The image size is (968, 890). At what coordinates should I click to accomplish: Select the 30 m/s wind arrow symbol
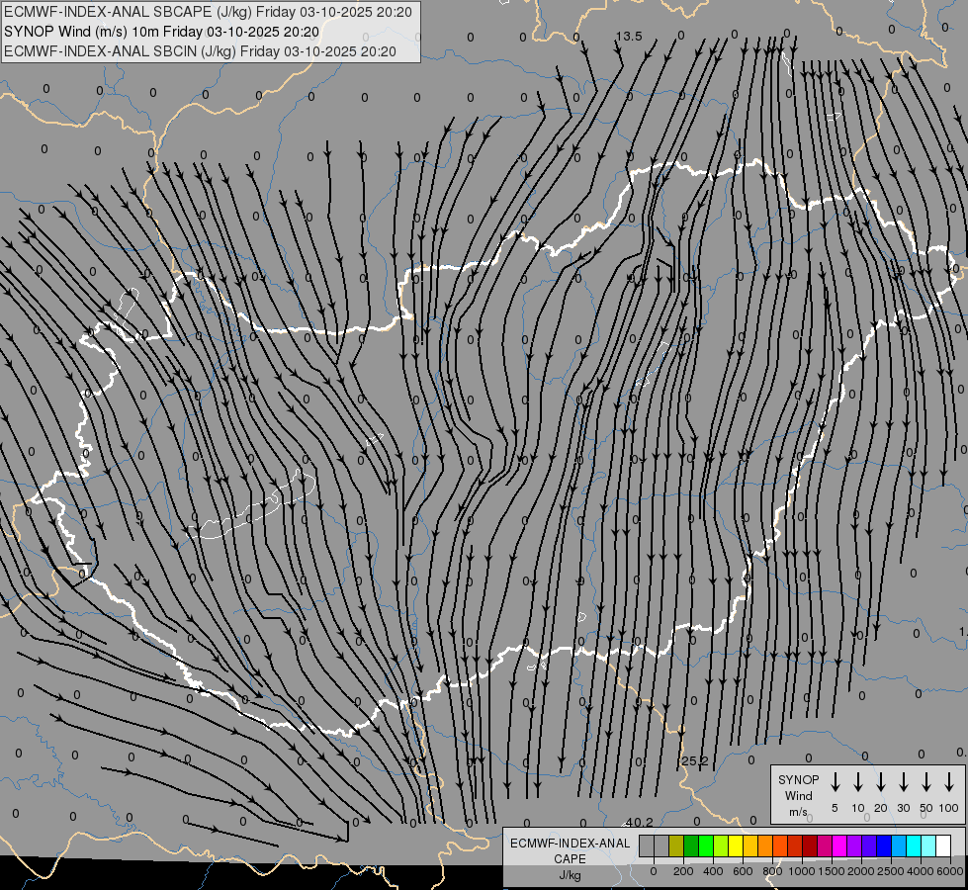903,782
